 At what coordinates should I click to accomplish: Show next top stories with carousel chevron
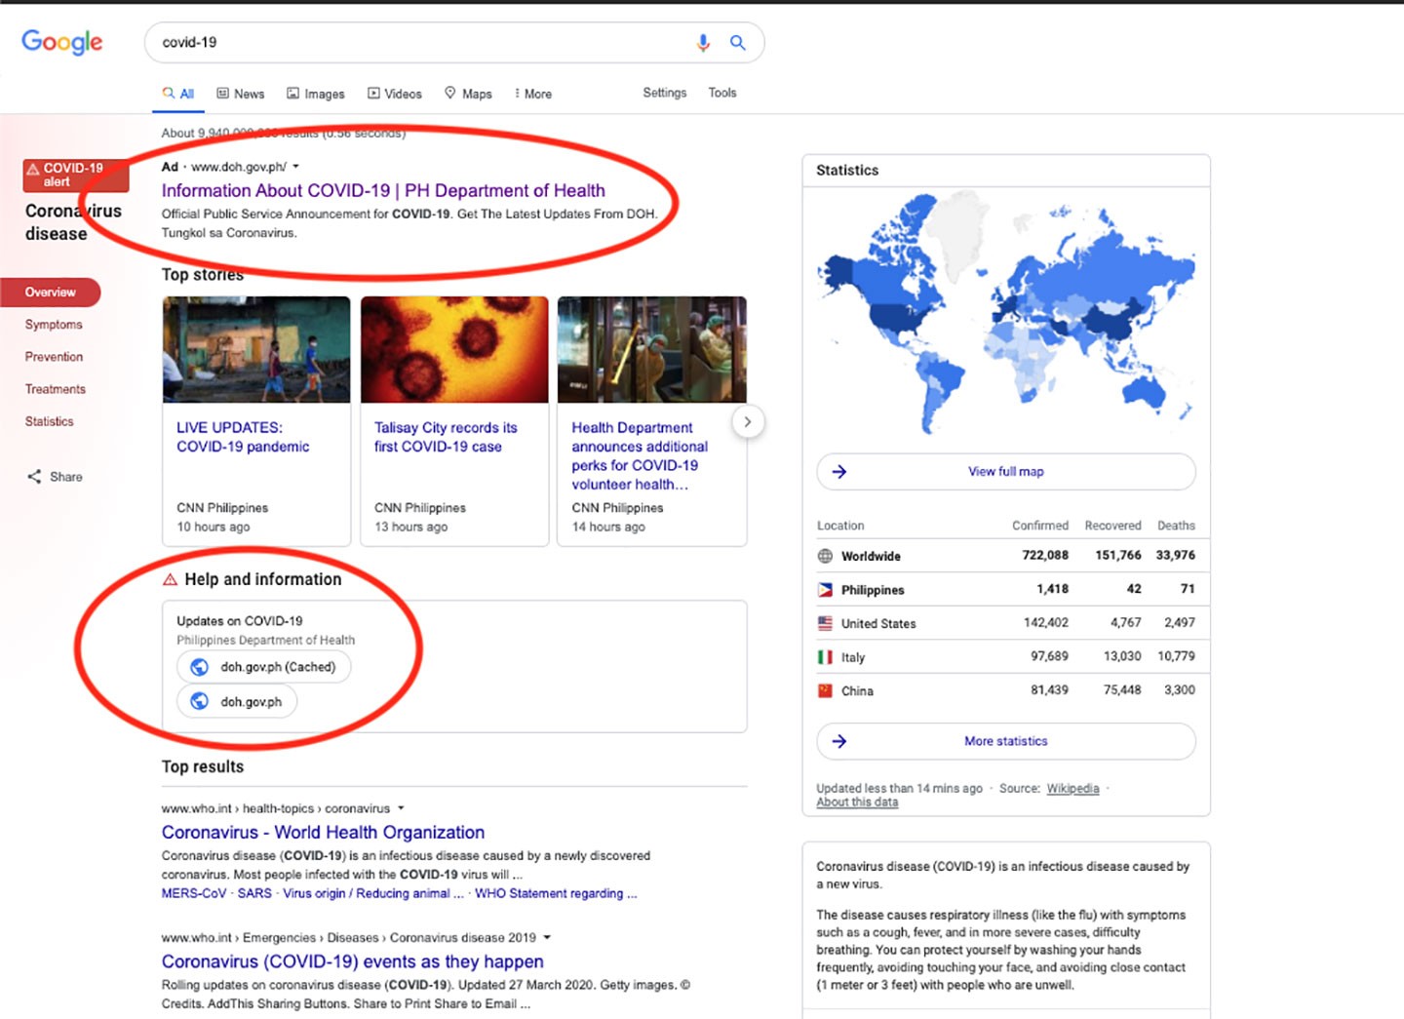coord(748,422)
